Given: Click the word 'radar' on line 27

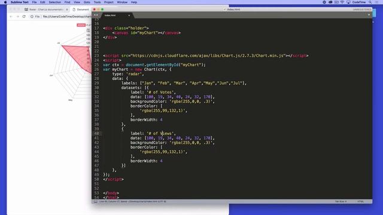Looking at the screenshot, I should pyautogui.click(x=135, y=74).
